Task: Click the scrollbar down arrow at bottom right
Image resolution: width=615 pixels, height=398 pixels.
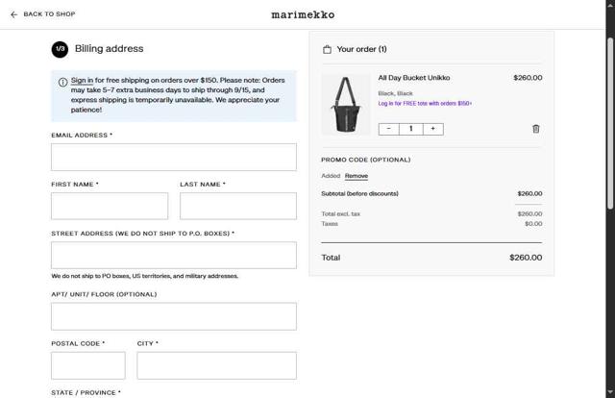Action: coord(610,392)
